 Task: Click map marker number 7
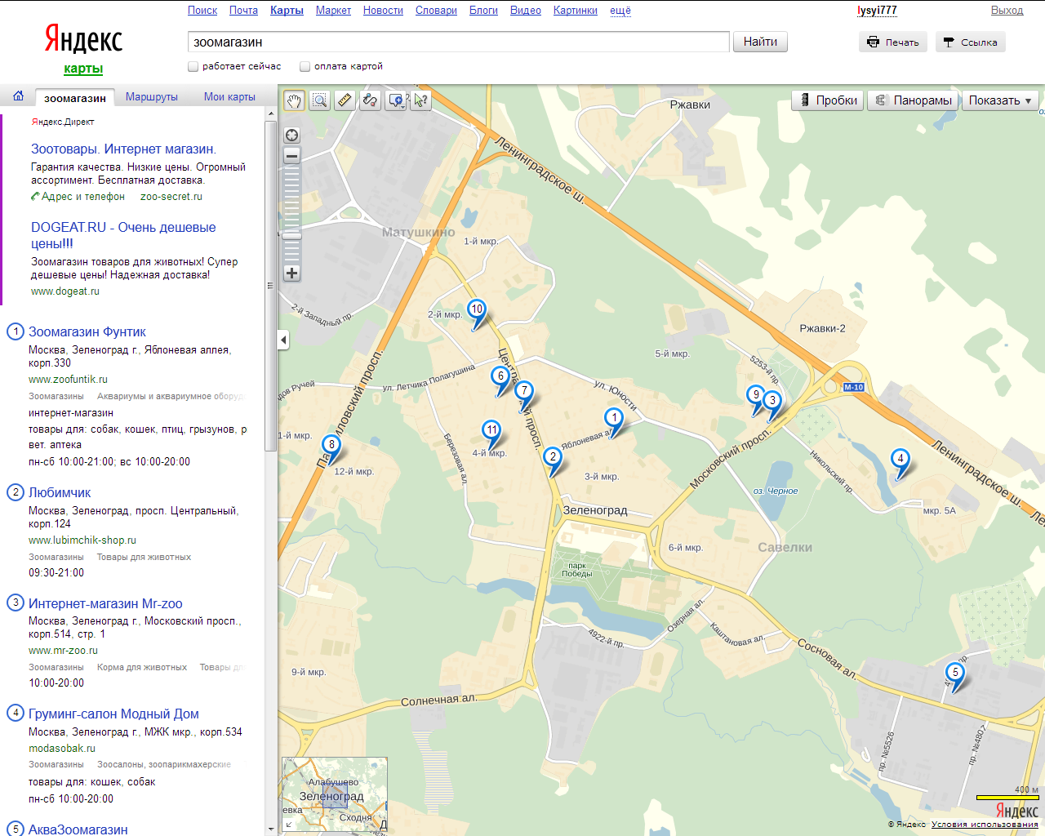coord(524,391)
